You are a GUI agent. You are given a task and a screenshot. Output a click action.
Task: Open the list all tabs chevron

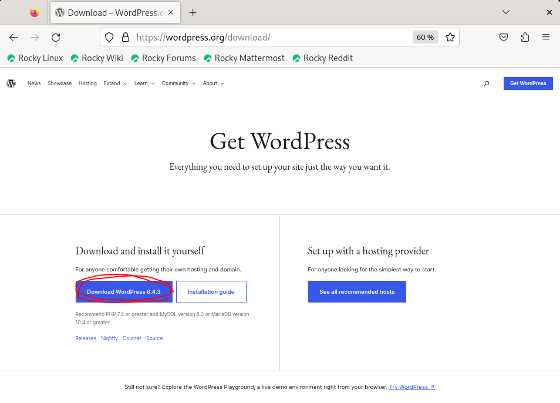click(506, 12)
